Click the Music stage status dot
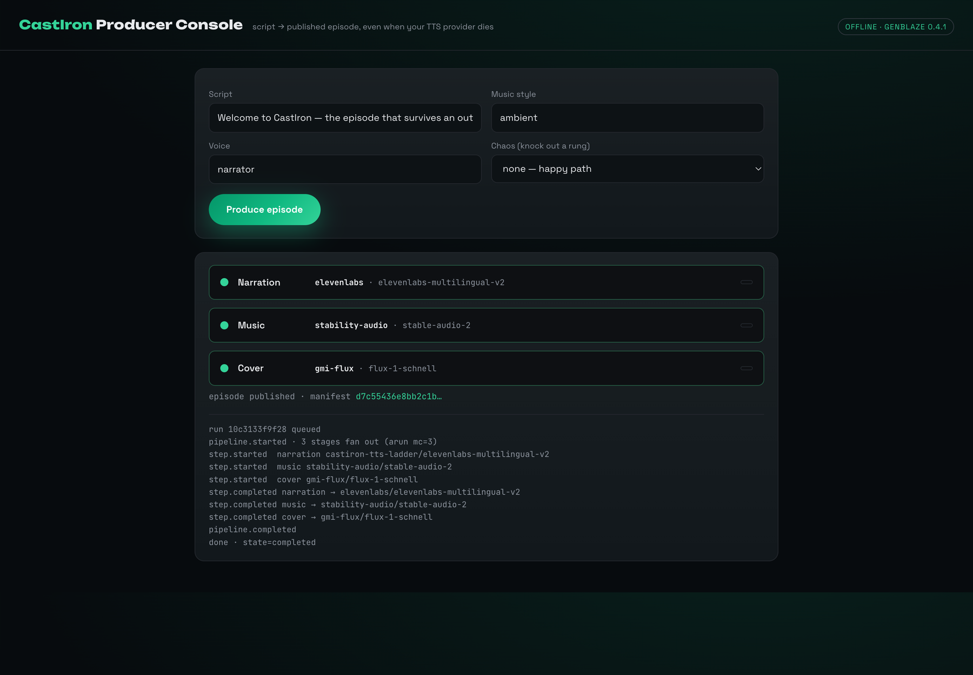The image size is (973, 675). tap(224, 325)
